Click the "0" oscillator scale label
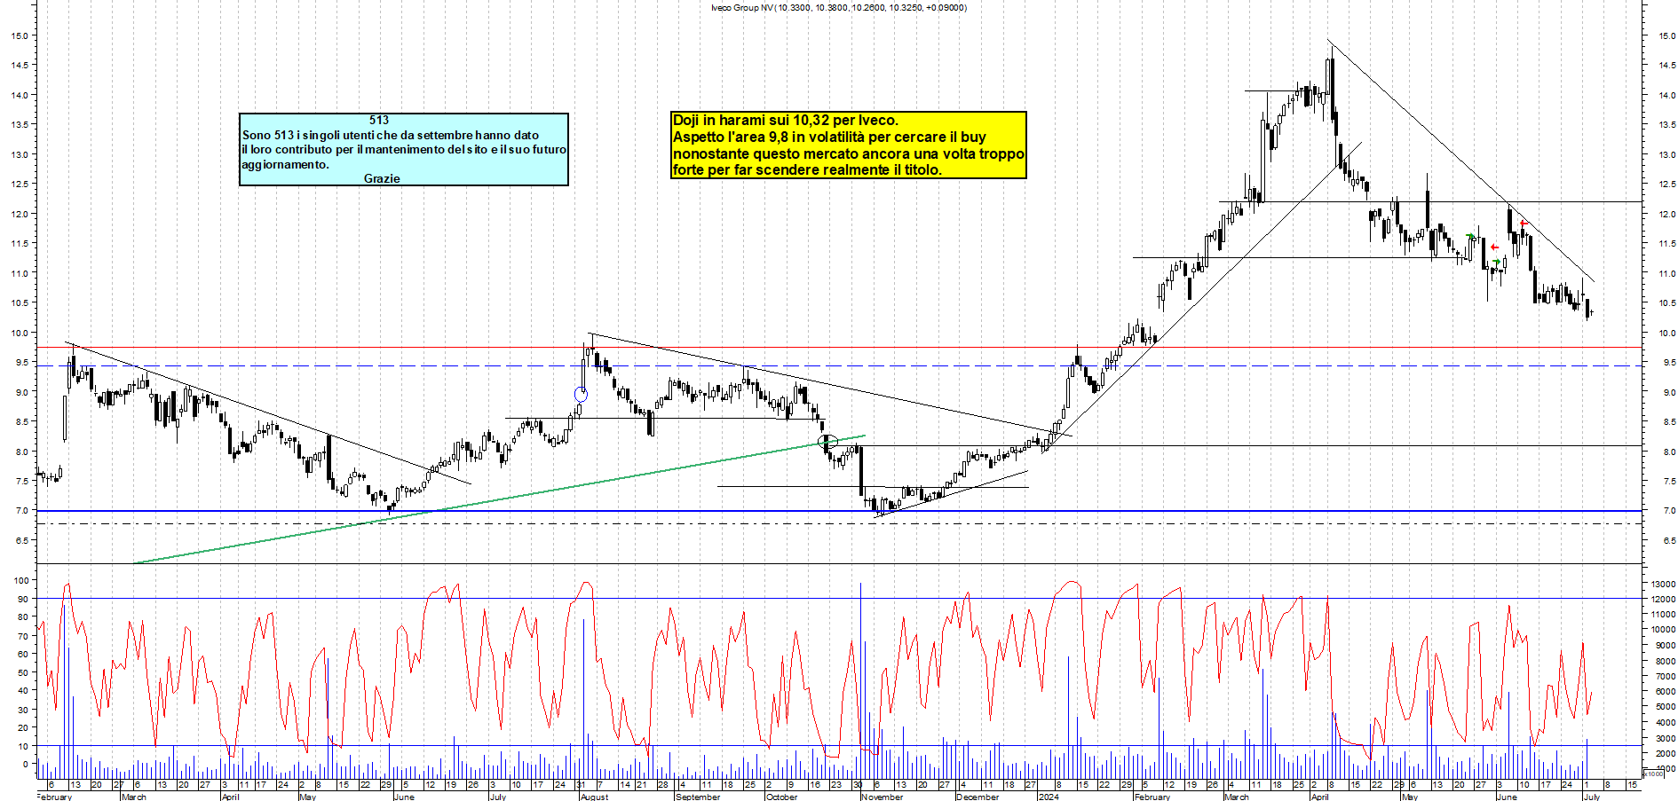This screenshot has height=801, width=1678. [x=25, y=764]
